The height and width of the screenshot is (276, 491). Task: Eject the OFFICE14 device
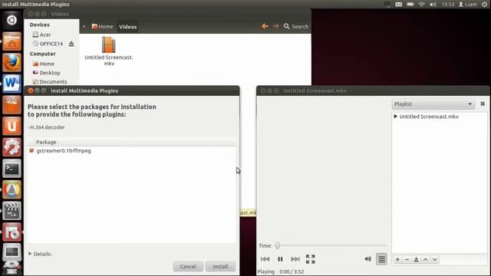(x=71, y=44)
